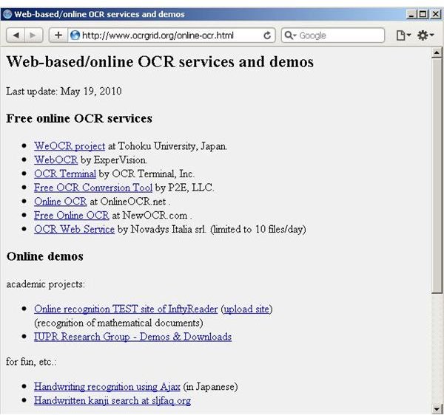The image size is (444, 415).
Task: Open the WeOCR project link
Action: (x=70, y=146)
